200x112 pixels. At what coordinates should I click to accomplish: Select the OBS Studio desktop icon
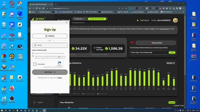point(12,99)
